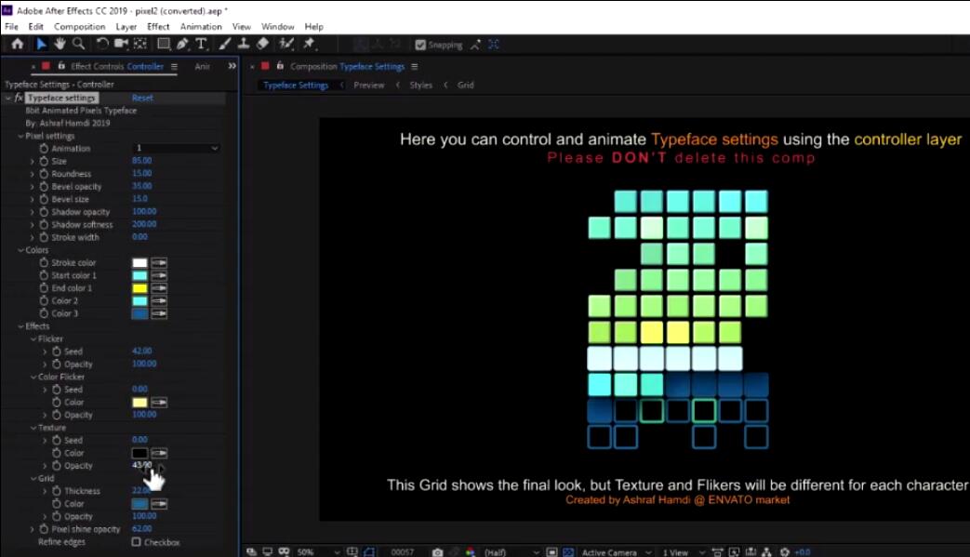Select the Rectangle shape tool
Image resolution: width=970 pixels, height=557 pixels.
(164, 44)
